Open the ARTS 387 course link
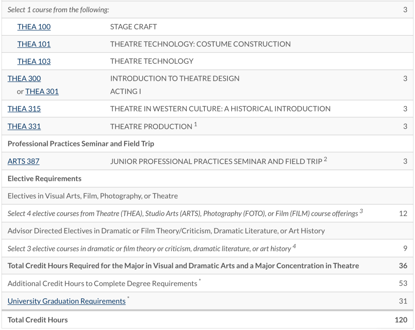 pos(23,161)
